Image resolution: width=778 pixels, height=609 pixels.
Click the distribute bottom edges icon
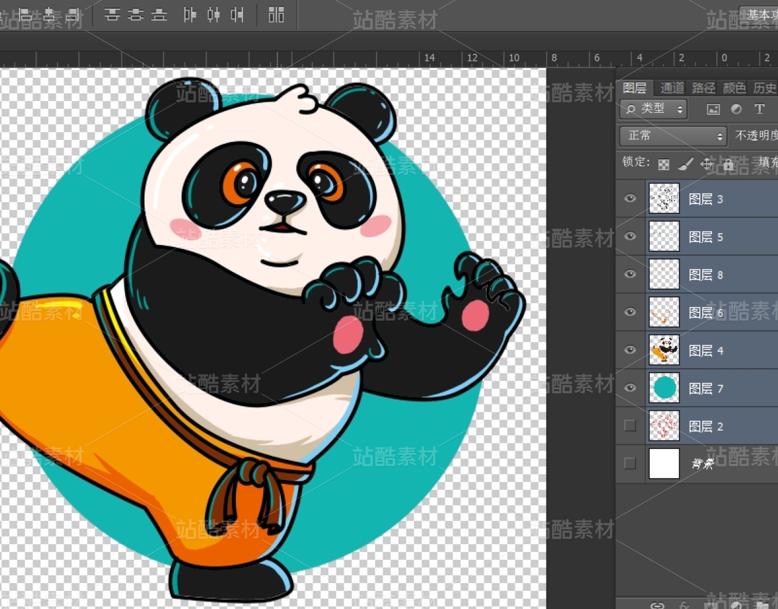pos(159,14)
